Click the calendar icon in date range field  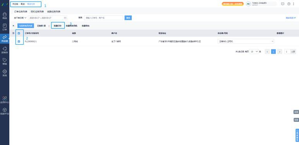click(65, 18)
